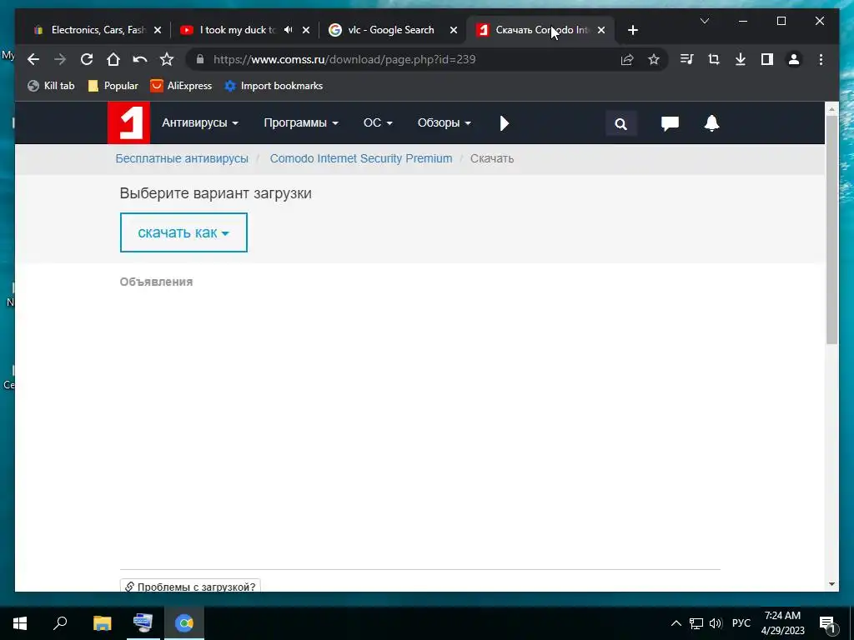Open browser downloads panel

[x=741, y=59]
